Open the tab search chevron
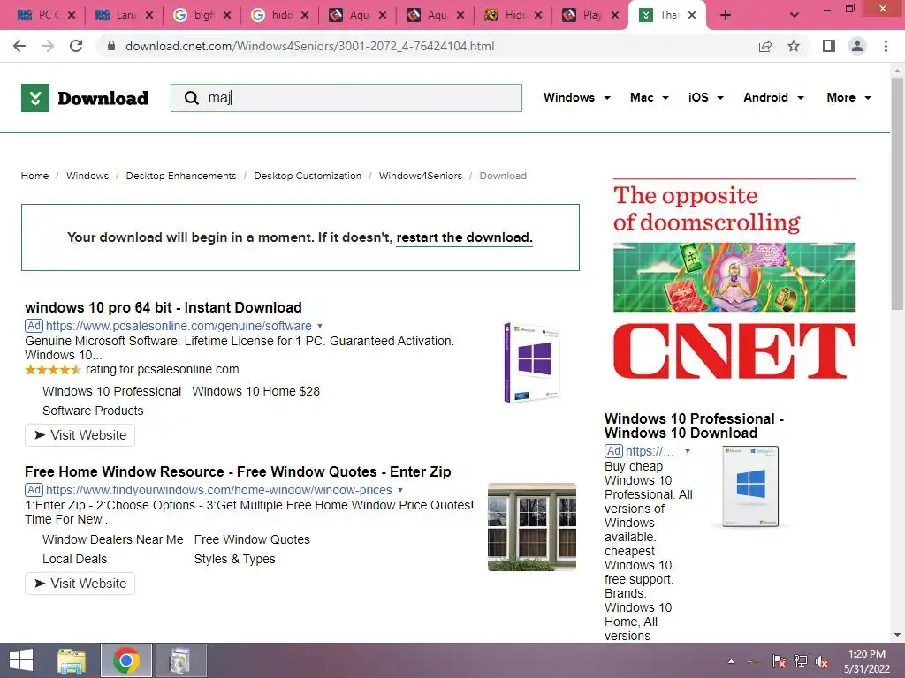This screenshot has width=905, height=678. [x=795, y=15]
